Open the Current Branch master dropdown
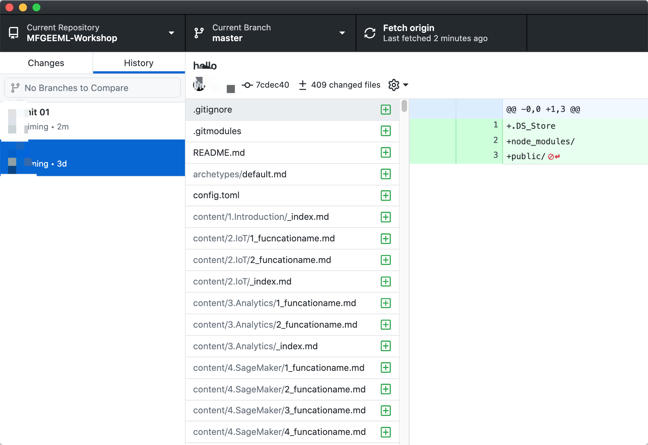The image size is (648, 445). tap(271, 33)
